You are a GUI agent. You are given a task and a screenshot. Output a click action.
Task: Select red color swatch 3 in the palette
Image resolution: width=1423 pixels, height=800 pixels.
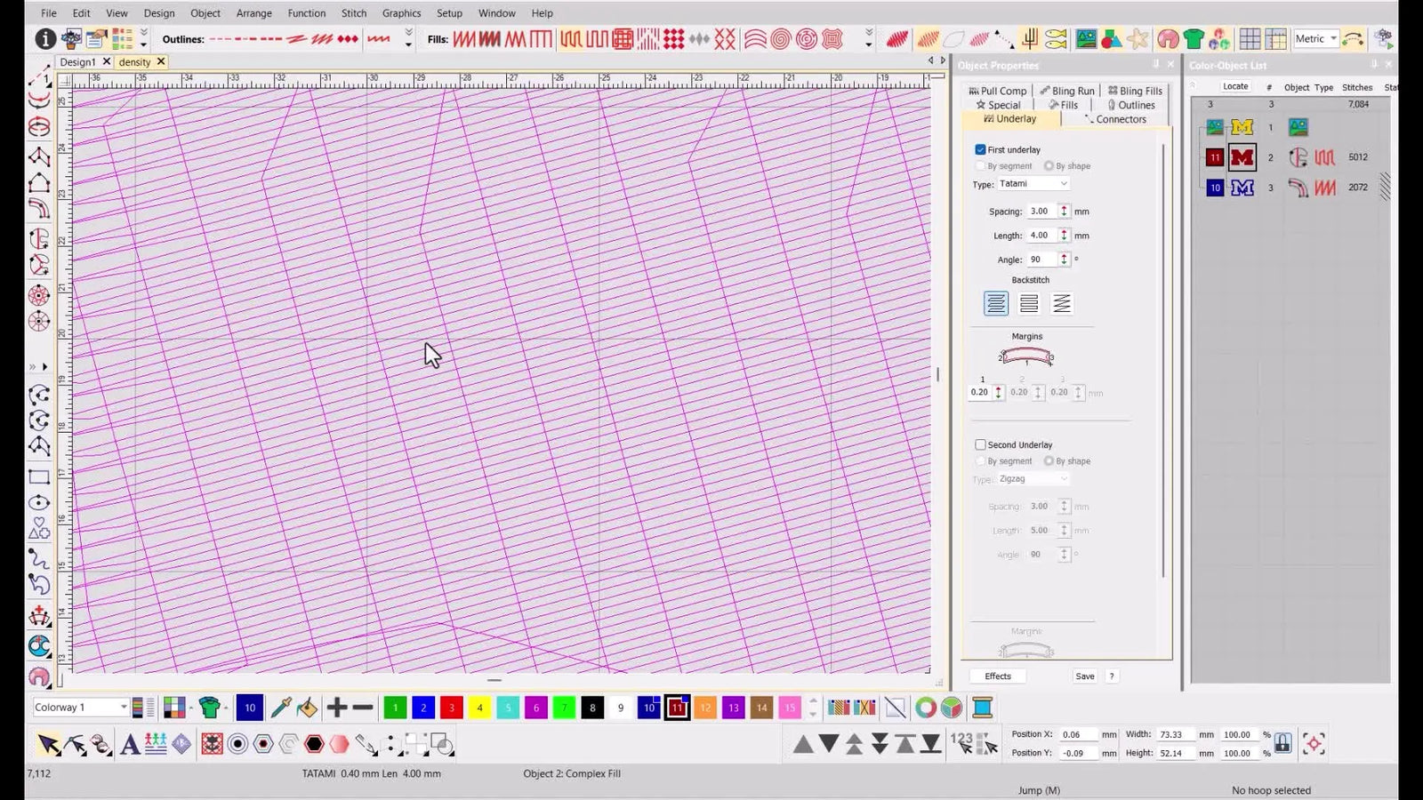pyautogui.click(x=451, y=708)
